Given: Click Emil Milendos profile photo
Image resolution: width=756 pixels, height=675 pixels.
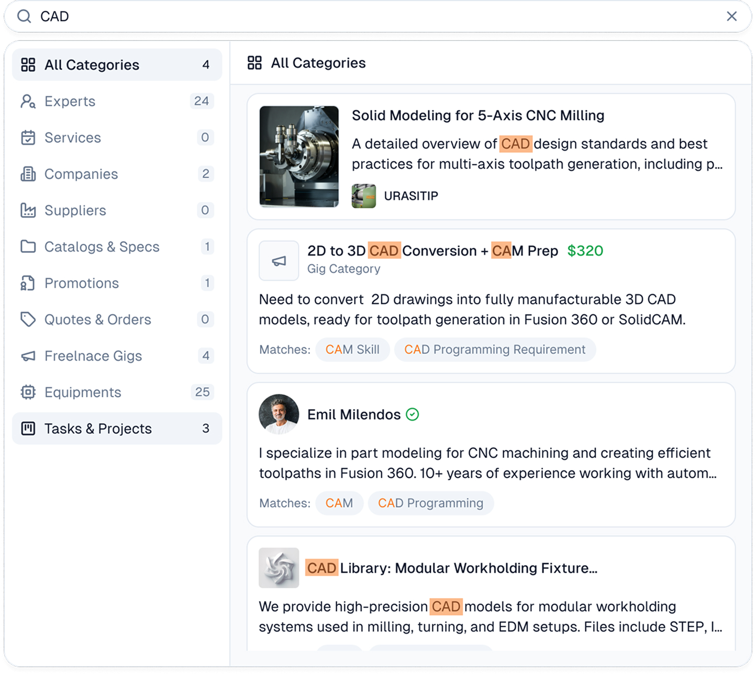Looking at the screenshot, I should 279,414.
